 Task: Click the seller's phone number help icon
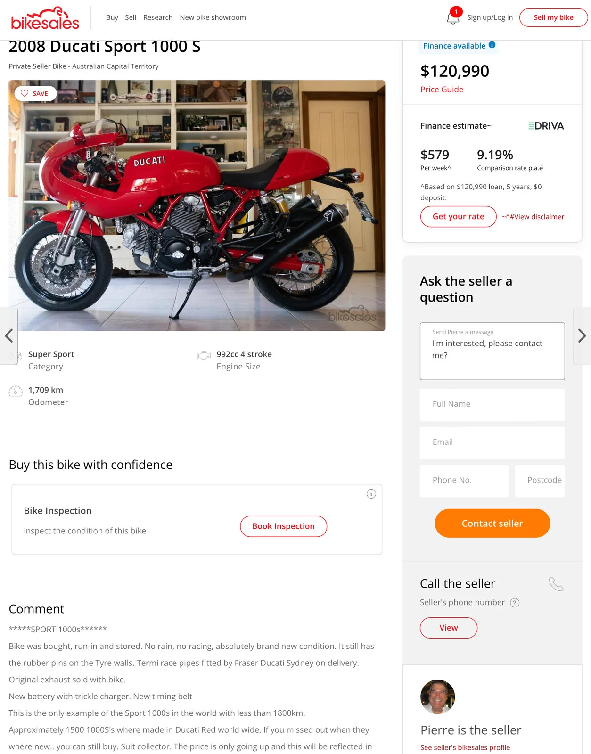coord(515,603)
